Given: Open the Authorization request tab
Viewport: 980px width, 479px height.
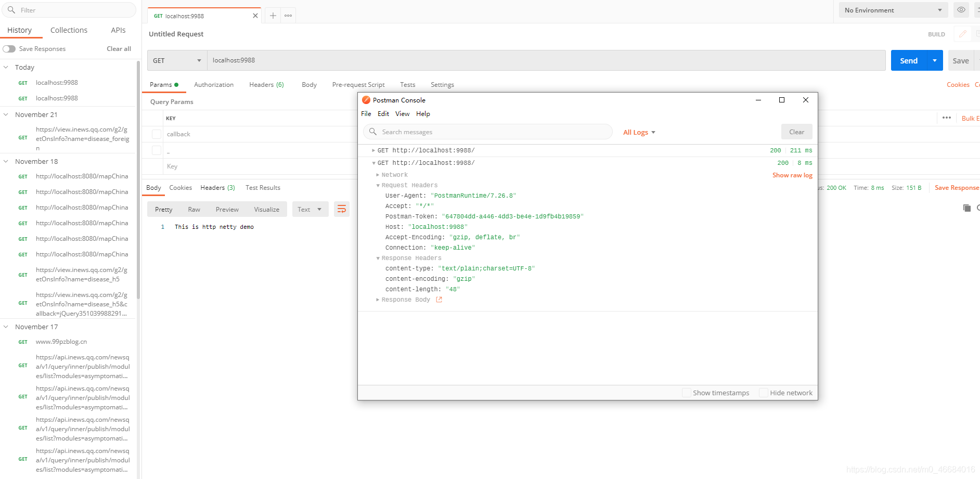Looking at the screenshot, I should pos(214,85).
